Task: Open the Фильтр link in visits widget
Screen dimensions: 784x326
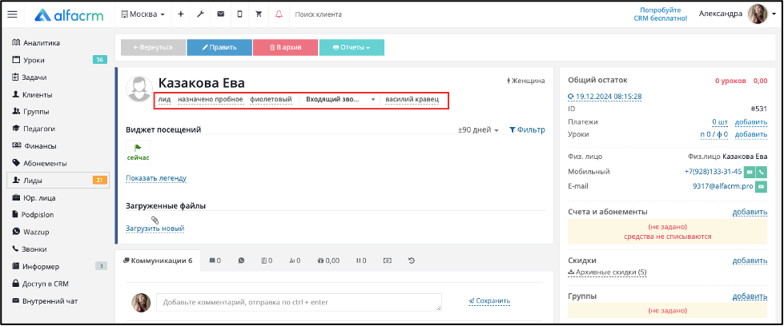Action: (x=528, y=129)
